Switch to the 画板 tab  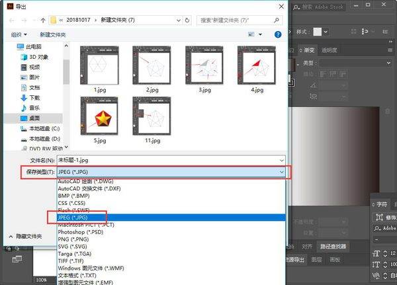[335, 259]
